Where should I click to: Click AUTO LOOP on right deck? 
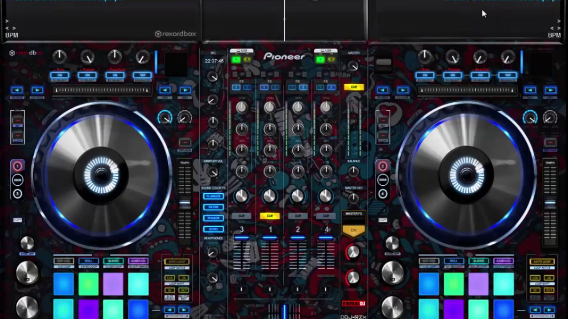click(542, 261)
